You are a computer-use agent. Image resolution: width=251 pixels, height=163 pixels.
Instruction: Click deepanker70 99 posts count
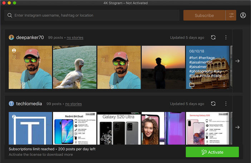55,38
